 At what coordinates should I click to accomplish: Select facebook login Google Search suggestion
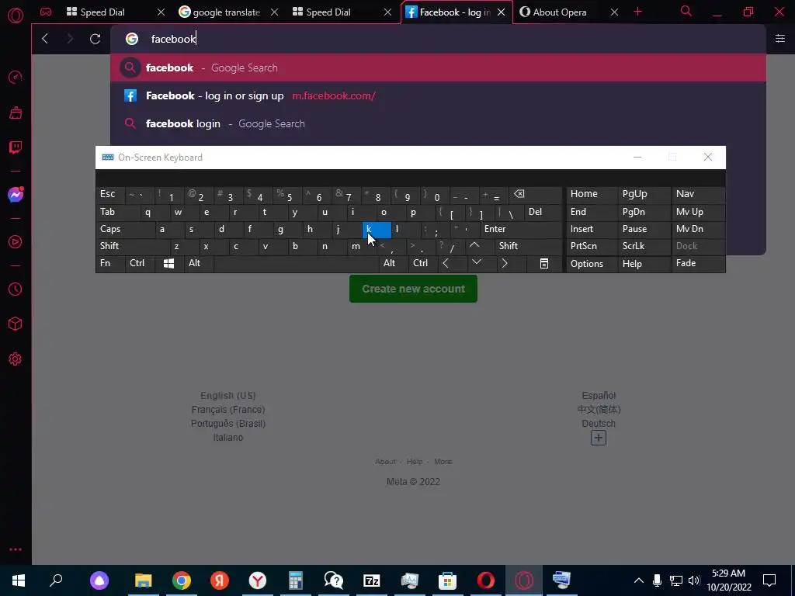coord(438,123)
